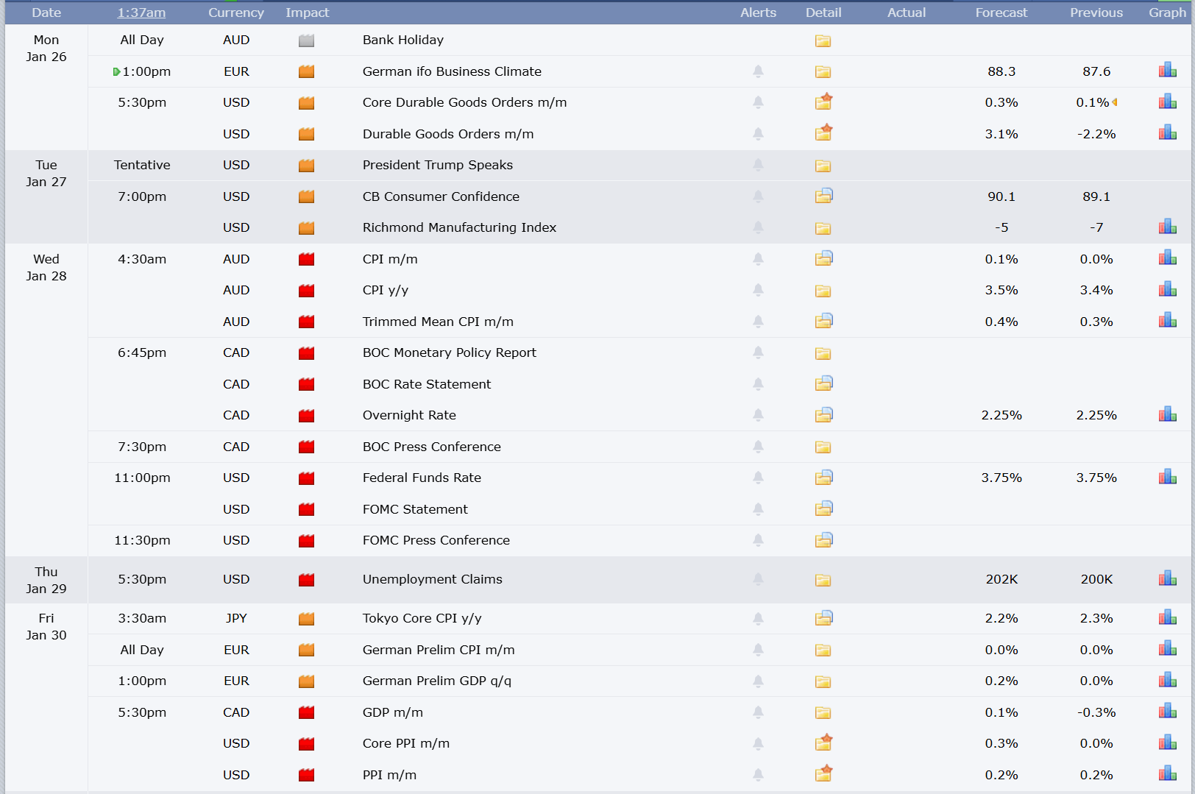Image resolution: width=1195 pixels, height=794 pixels.
Task: View graph for Federal Funds Rate
Action: point(1167,478)
